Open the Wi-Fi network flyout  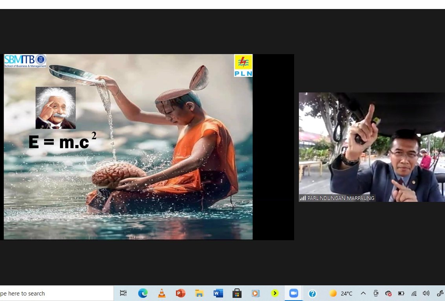414,293
